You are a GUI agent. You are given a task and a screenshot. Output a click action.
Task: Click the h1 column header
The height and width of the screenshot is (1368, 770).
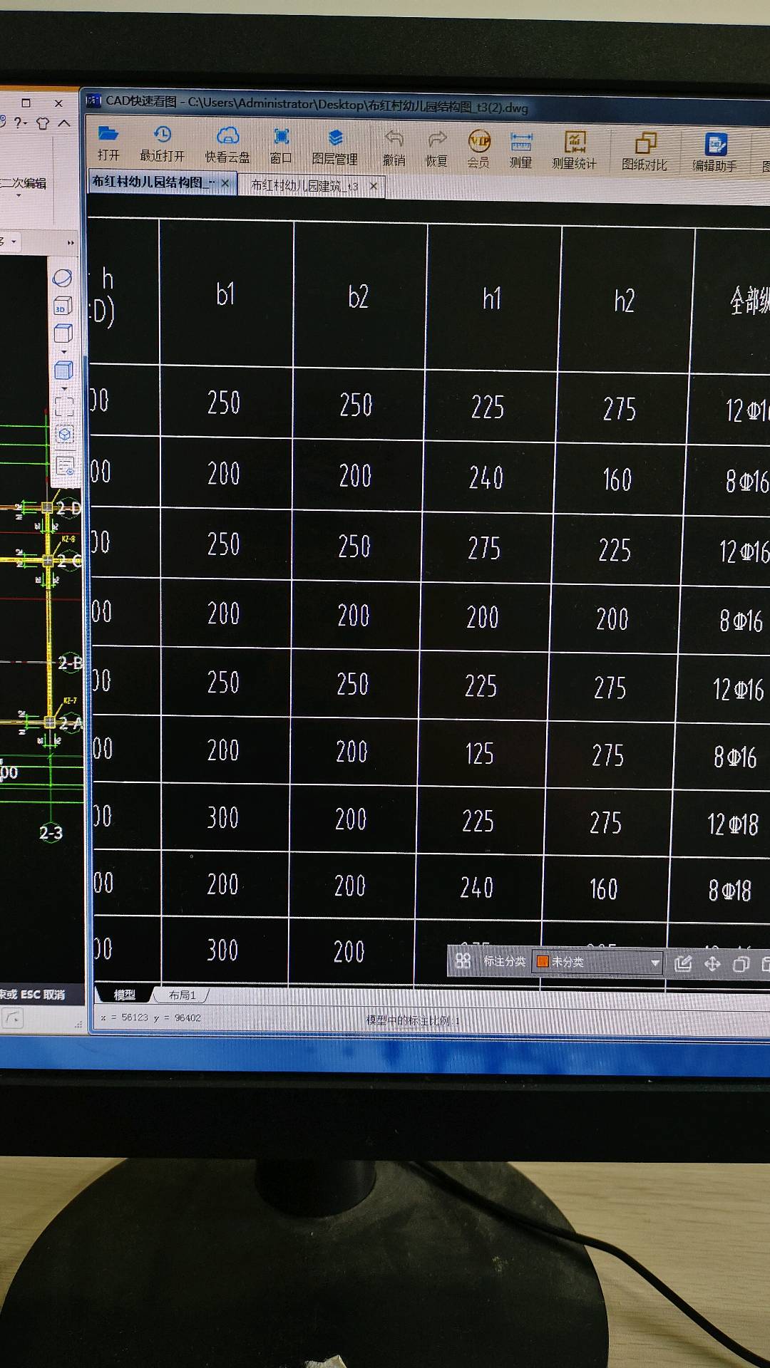click(492, 299)
